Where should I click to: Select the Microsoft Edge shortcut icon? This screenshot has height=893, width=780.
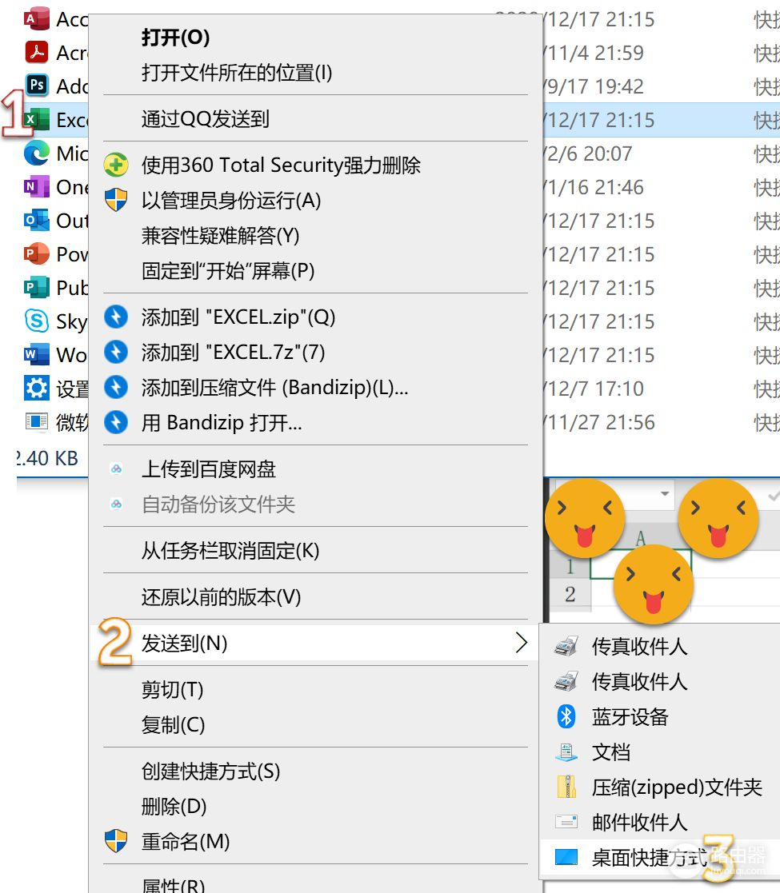coord(37,153)
